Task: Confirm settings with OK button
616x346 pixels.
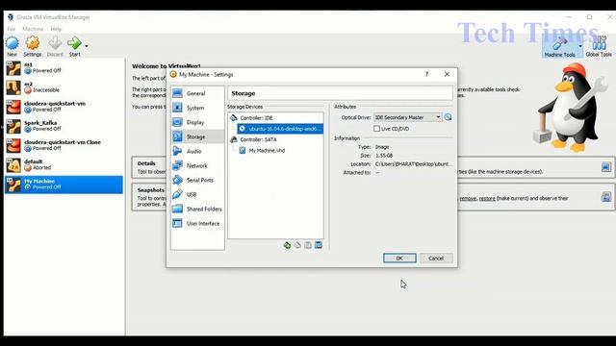Action: click(399, 259)
